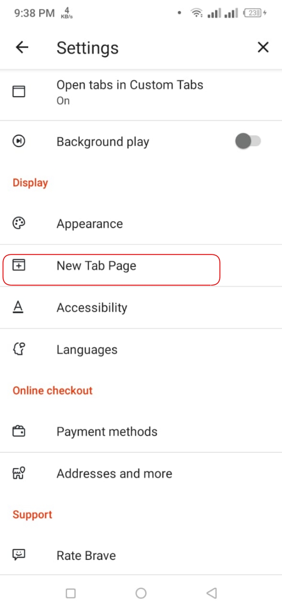The height and width of the screenshot is (612, 282).
Task: Click the Open tabs in Custom Tabs icon
Action: tap(19, 92)
